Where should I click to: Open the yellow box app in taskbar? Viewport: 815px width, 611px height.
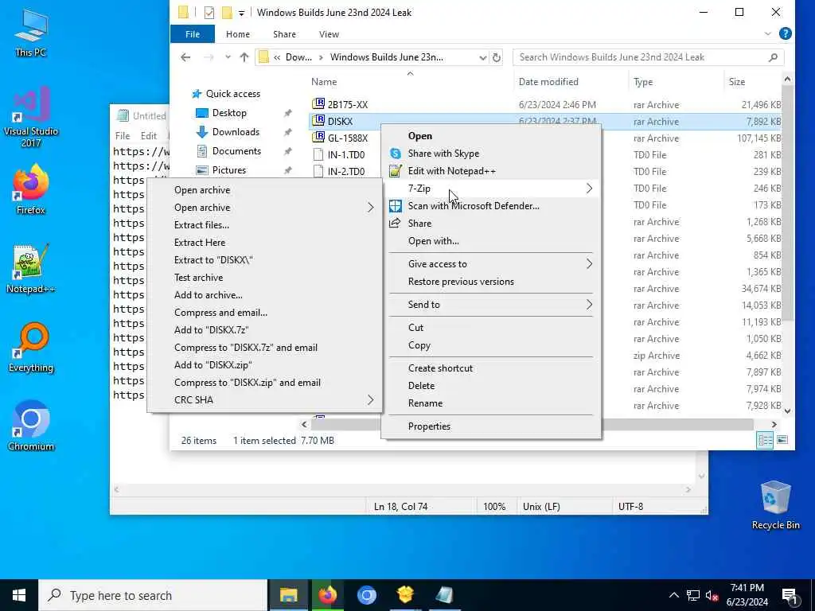click(405, 595)
